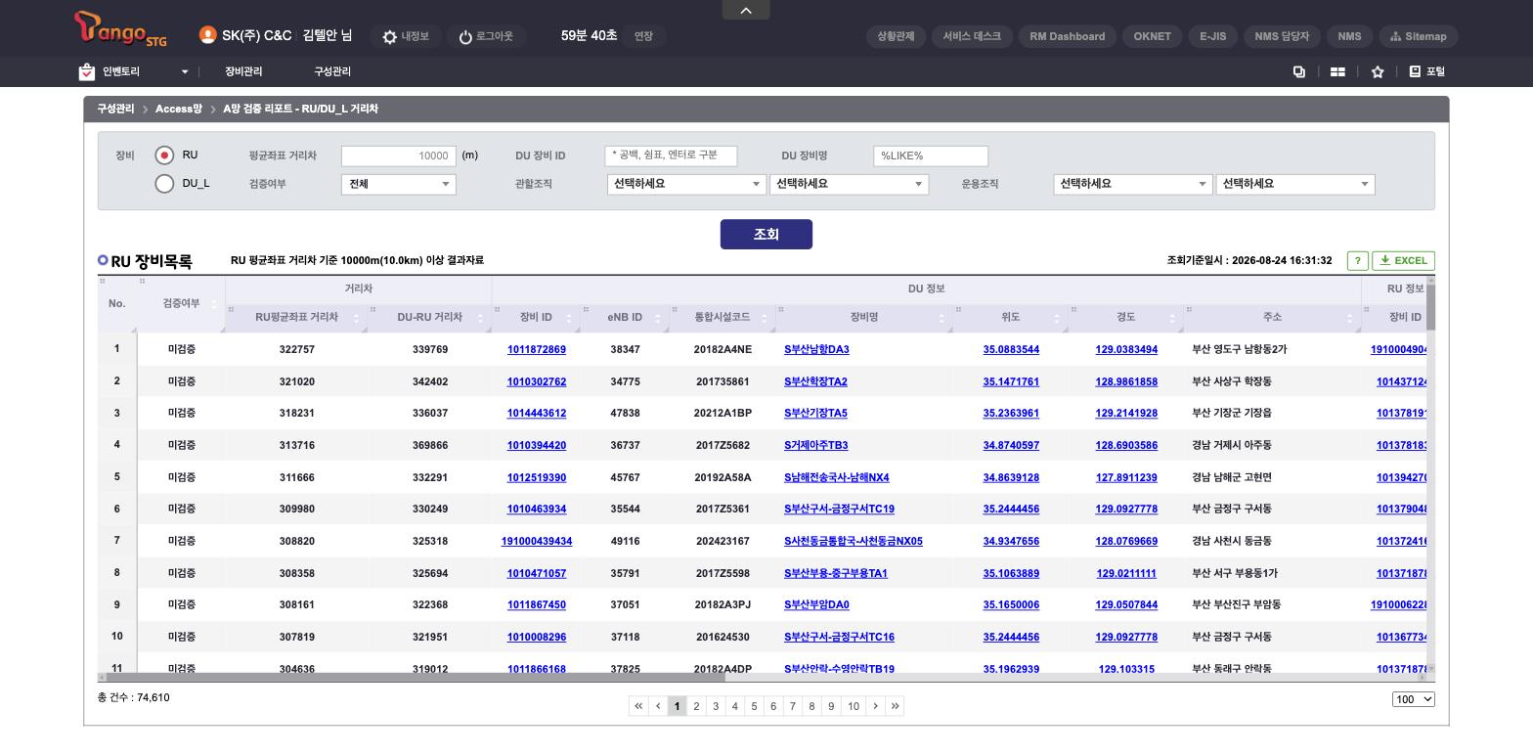Open the 포털 portal shortcut

click(x=1427, y=71)
